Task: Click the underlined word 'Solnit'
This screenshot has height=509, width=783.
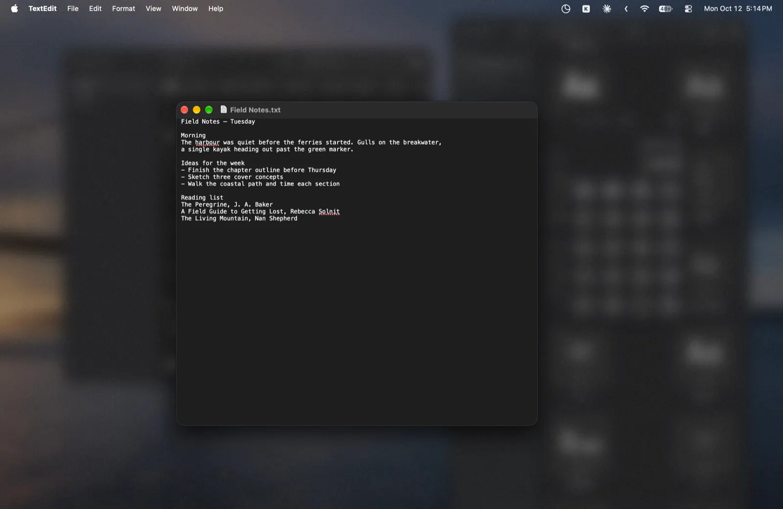Action: pos(329,211)
